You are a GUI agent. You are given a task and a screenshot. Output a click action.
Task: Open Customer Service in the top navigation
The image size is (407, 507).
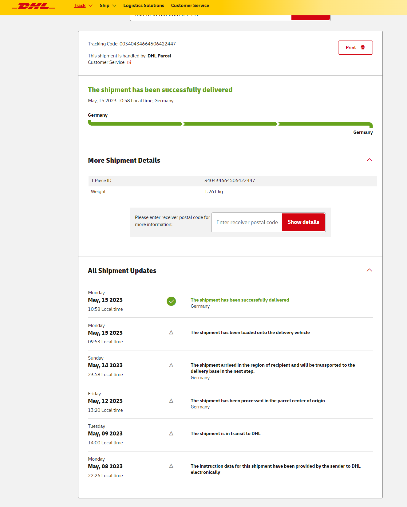(x=190, y=6)
